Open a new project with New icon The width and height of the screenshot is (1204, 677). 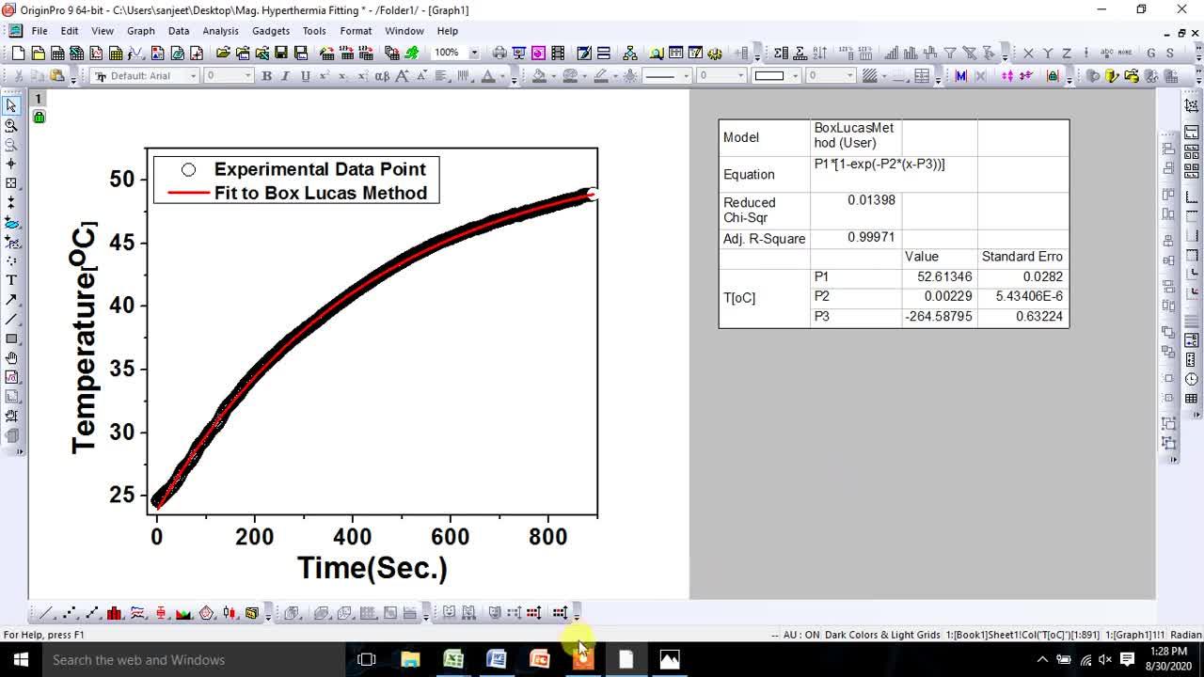click(16, 53)
